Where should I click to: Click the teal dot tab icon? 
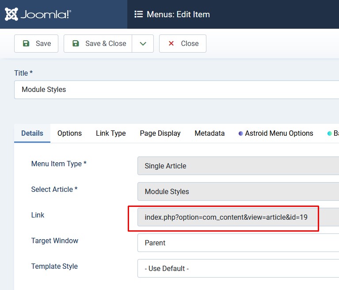[329, 134]
